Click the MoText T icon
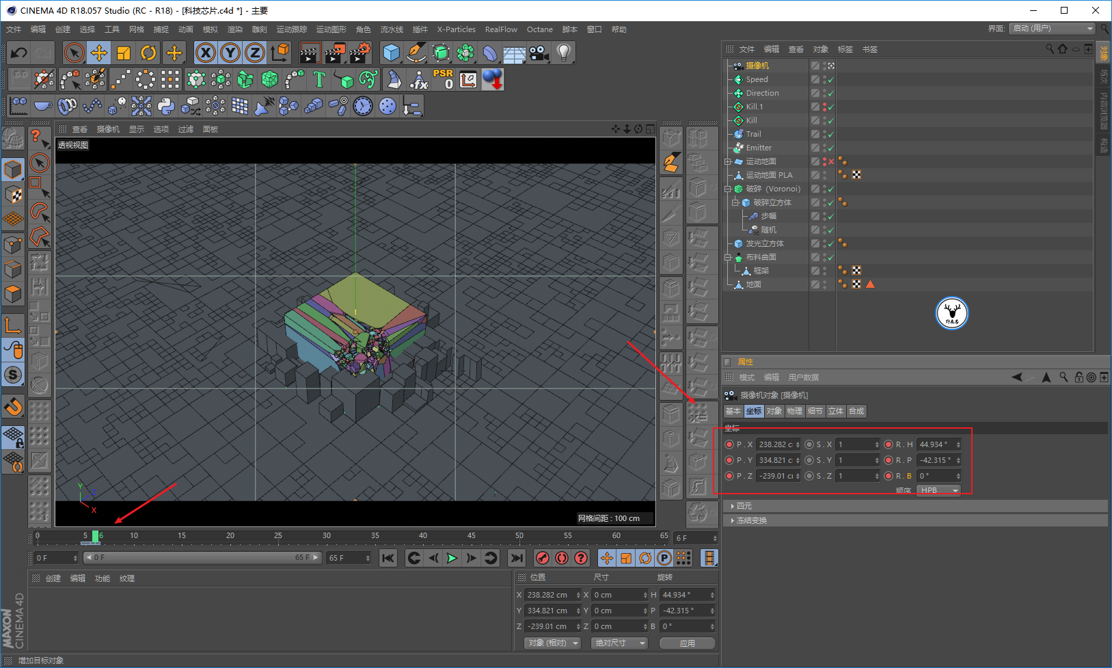Viewport: 1112px width, 668px height. pos(319,79)
